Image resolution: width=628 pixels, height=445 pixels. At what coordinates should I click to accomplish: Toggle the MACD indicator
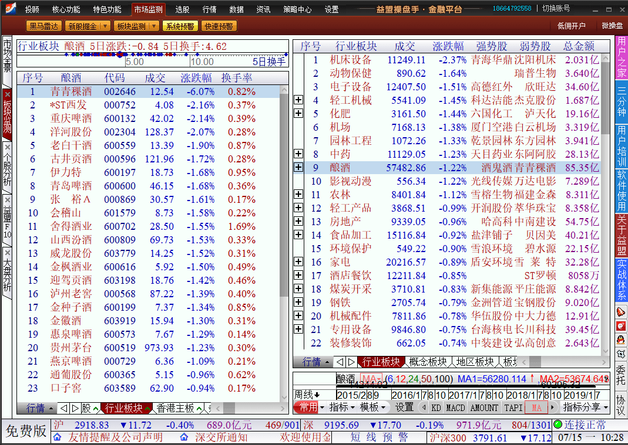(455, 408)
